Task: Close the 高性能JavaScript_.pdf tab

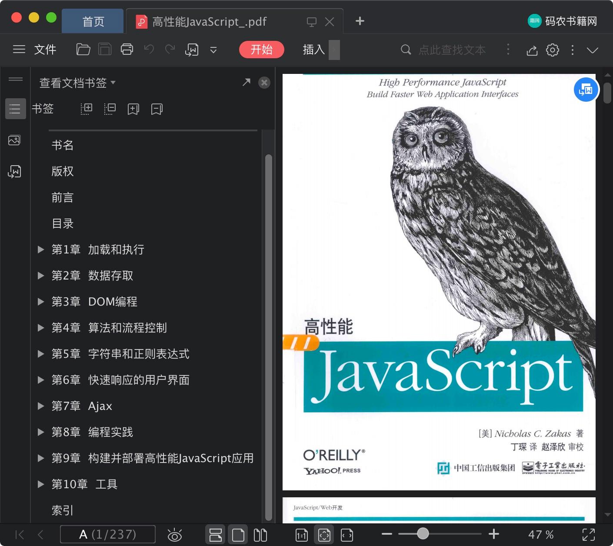Action: pyautogui.click(x=330, y=22)
